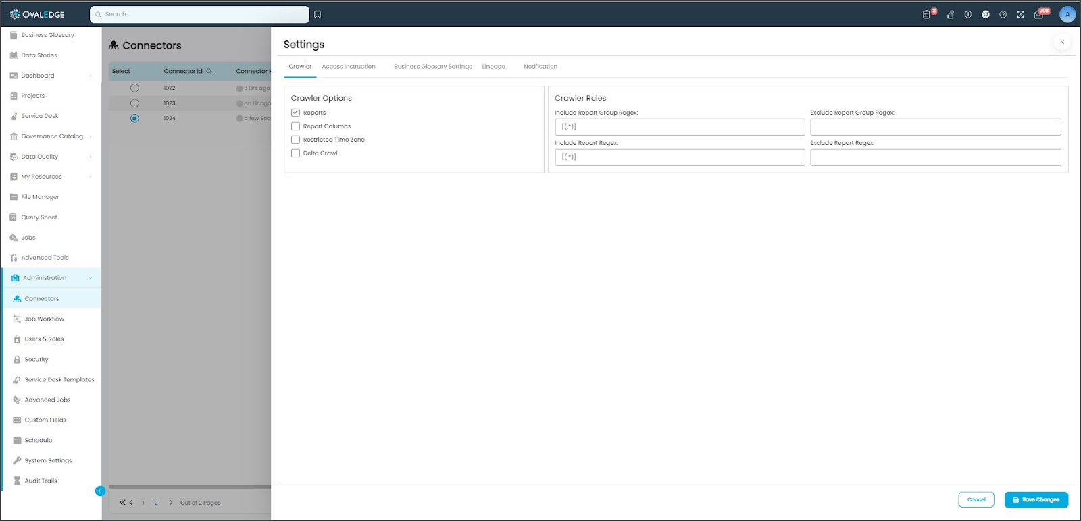Open the user avatar A menu
The width and height of the screenshot is (1081, 521).
tap(1067, 14)
